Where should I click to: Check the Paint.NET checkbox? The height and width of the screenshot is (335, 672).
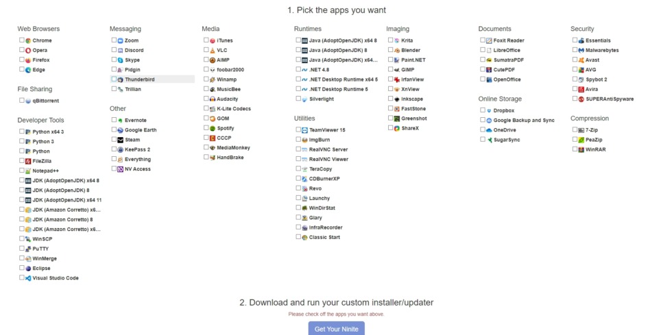[x=390, y=60]
